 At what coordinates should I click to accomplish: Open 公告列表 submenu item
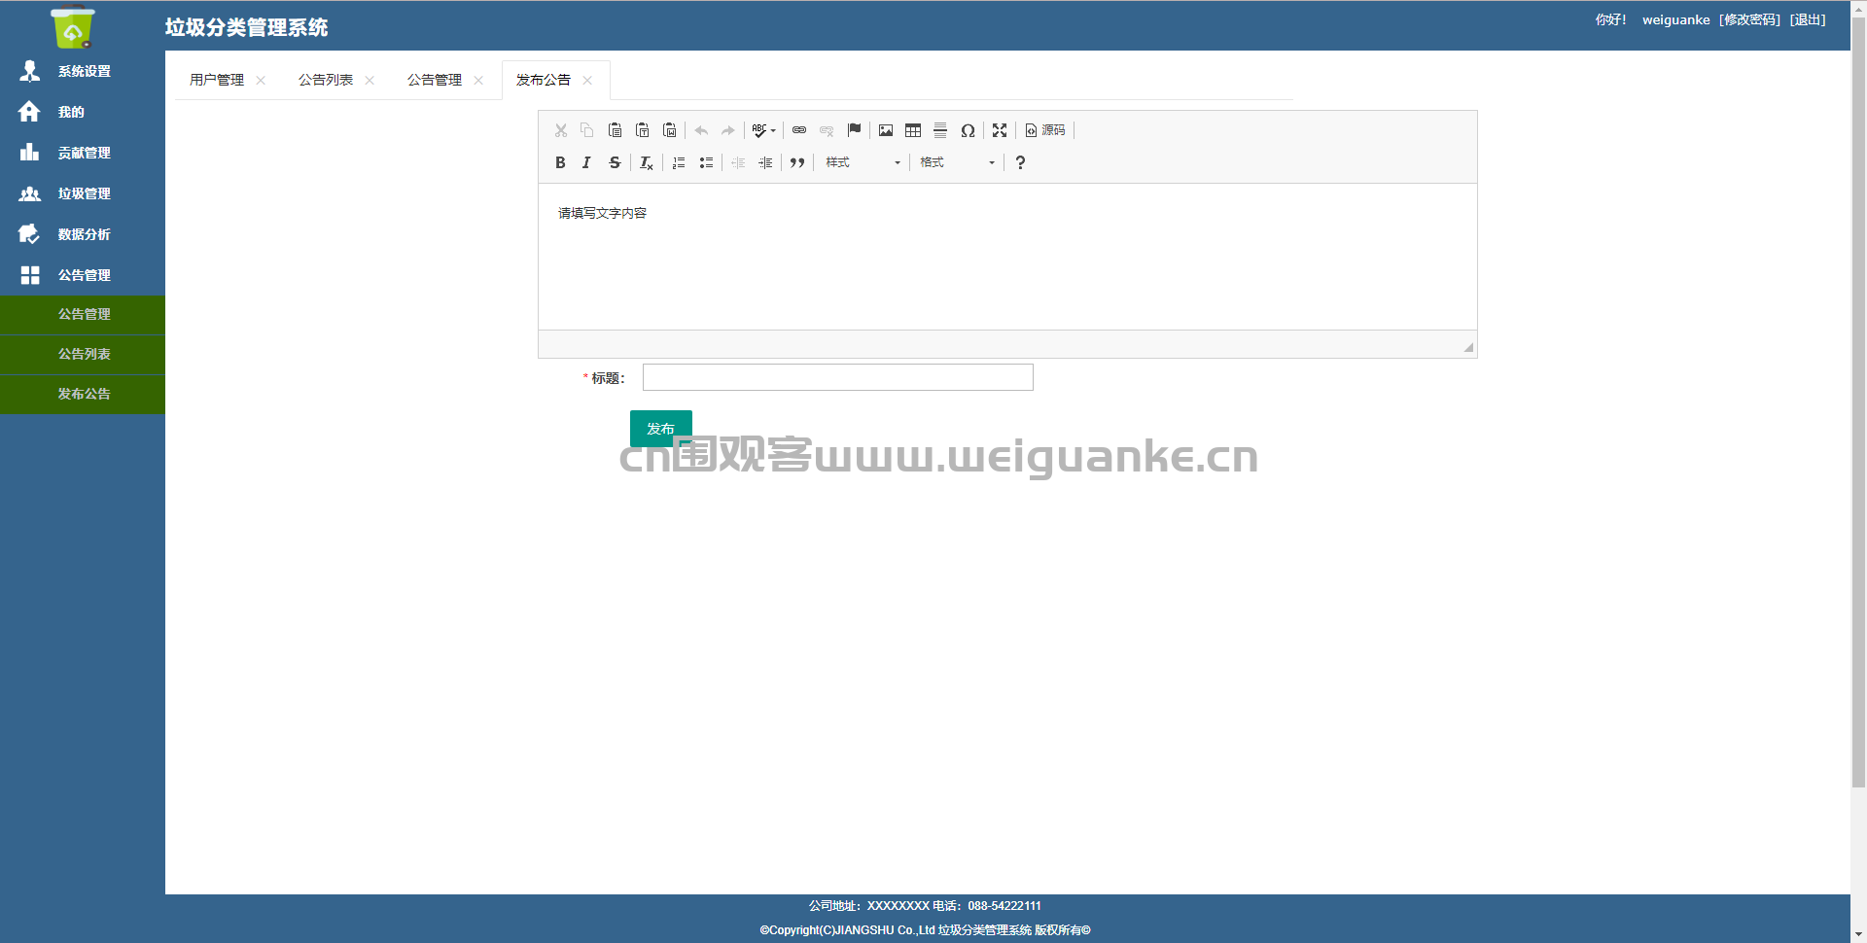83,355
